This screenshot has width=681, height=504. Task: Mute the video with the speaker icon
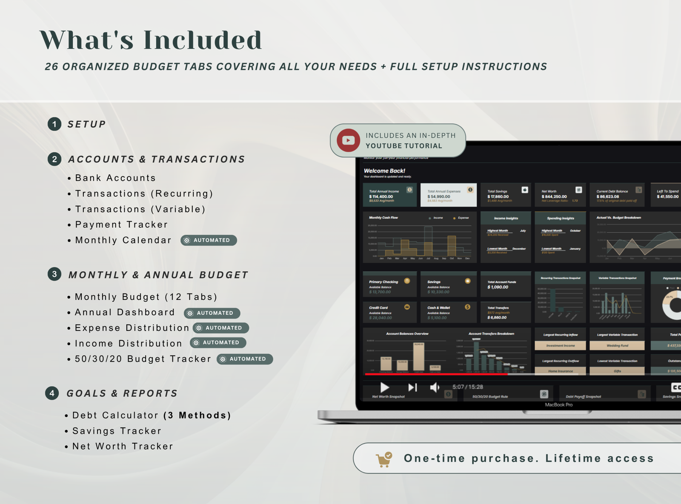point(435,387)
